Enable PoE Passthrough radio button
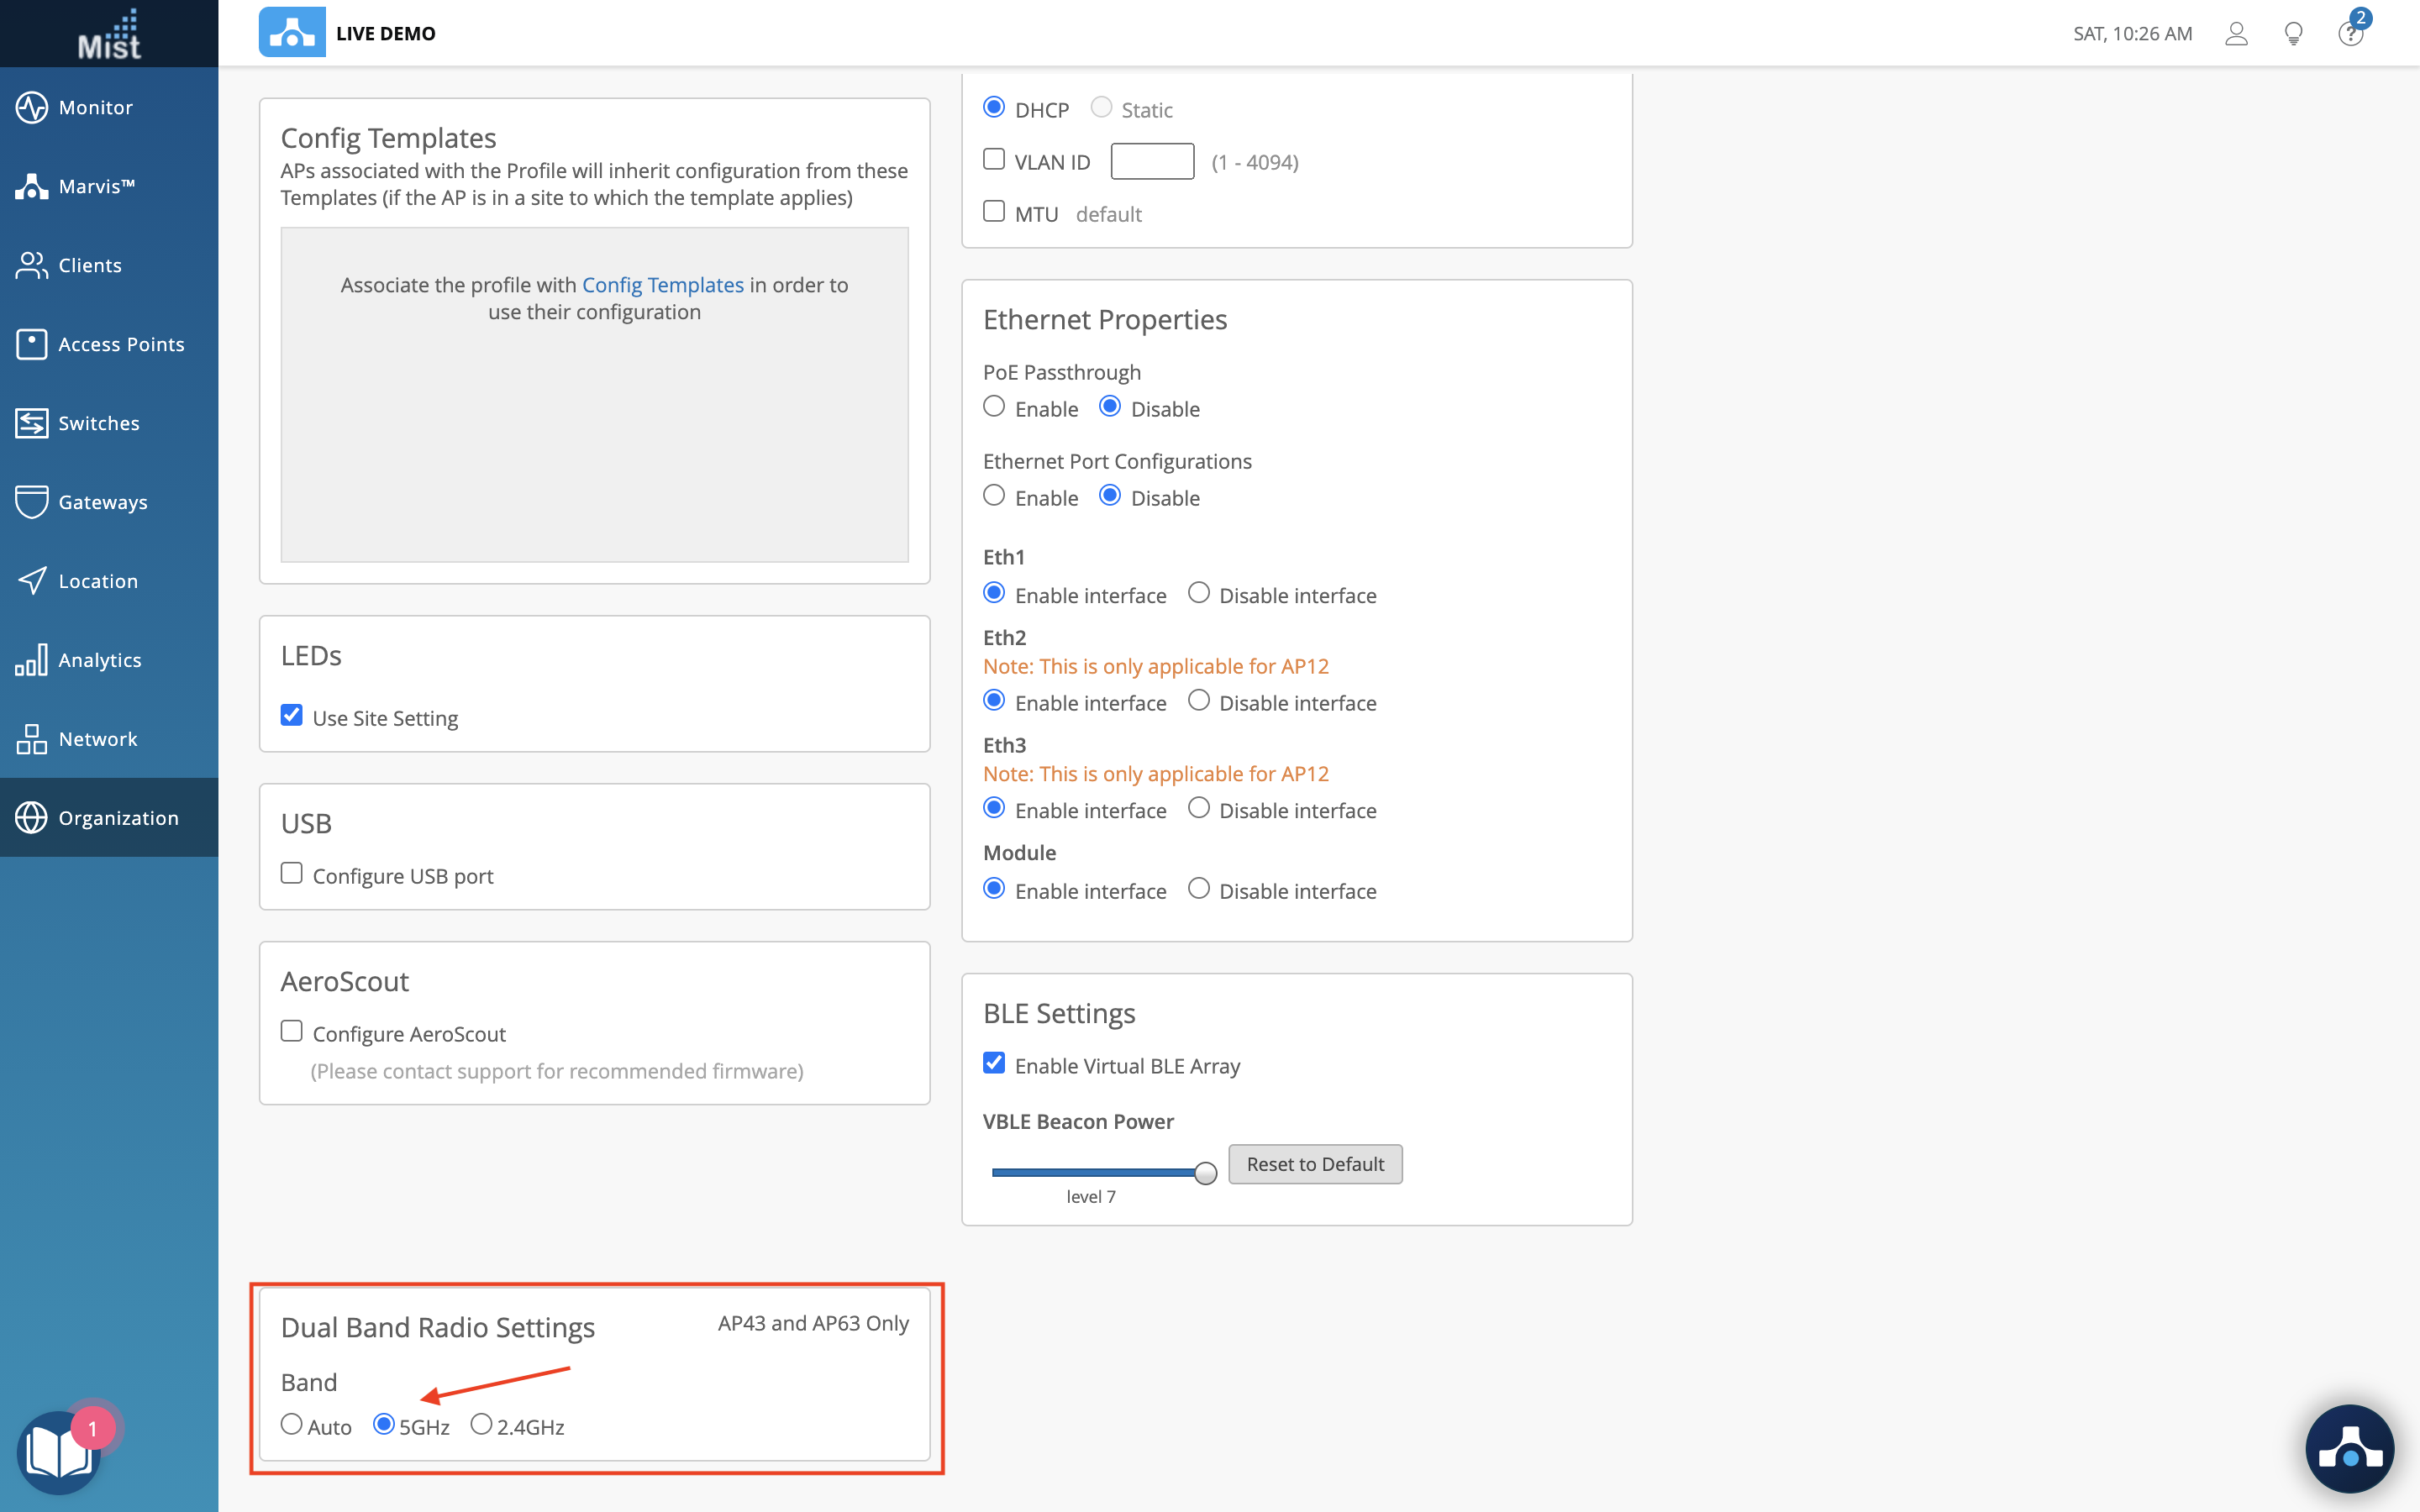This screenshot has height=1512, width=2420. click(994, 407)
